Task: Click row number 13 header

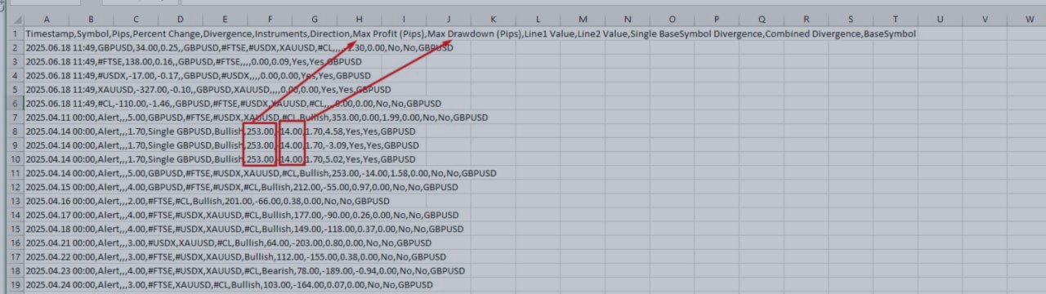Action: [14, 201]
